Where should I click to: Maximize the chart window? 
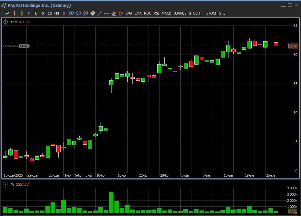[x=290, y=5]
